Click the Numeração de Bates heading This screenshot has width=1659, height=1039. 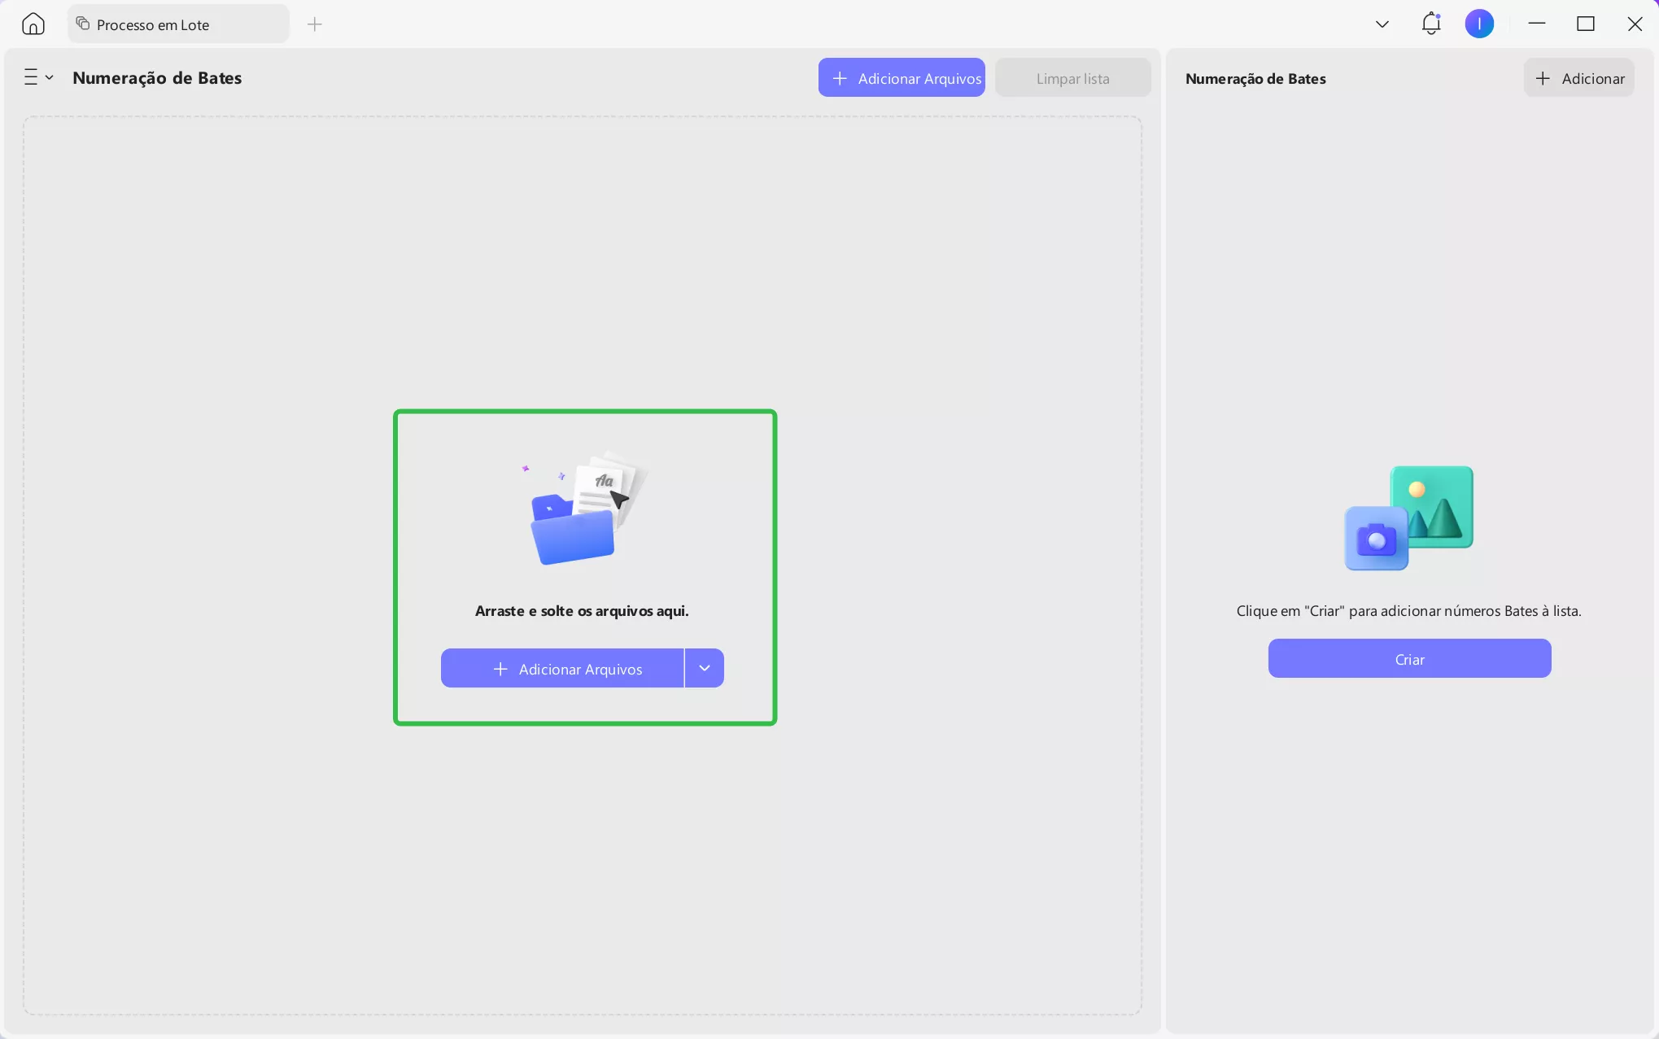[x=157, y=78]
